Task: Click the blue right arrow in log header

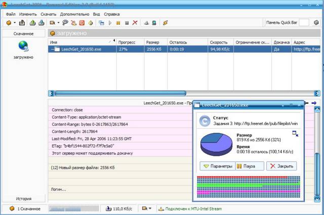Action: tap(314, 103)
